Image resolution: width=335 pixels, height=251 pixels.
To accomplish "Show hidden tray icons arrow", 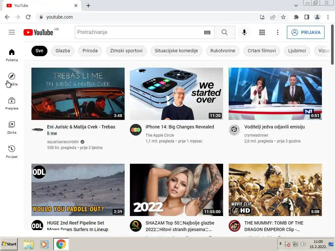I will 280,244.
